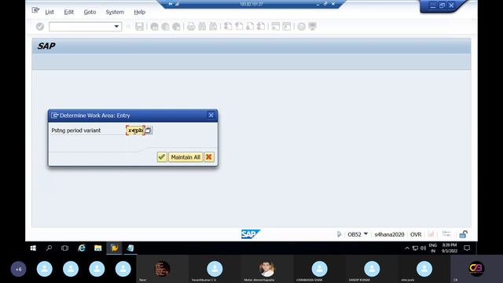Click the Task View icon on taskbar
The image size is (503, 283).
pyautogui.click(x=64, y=248)
